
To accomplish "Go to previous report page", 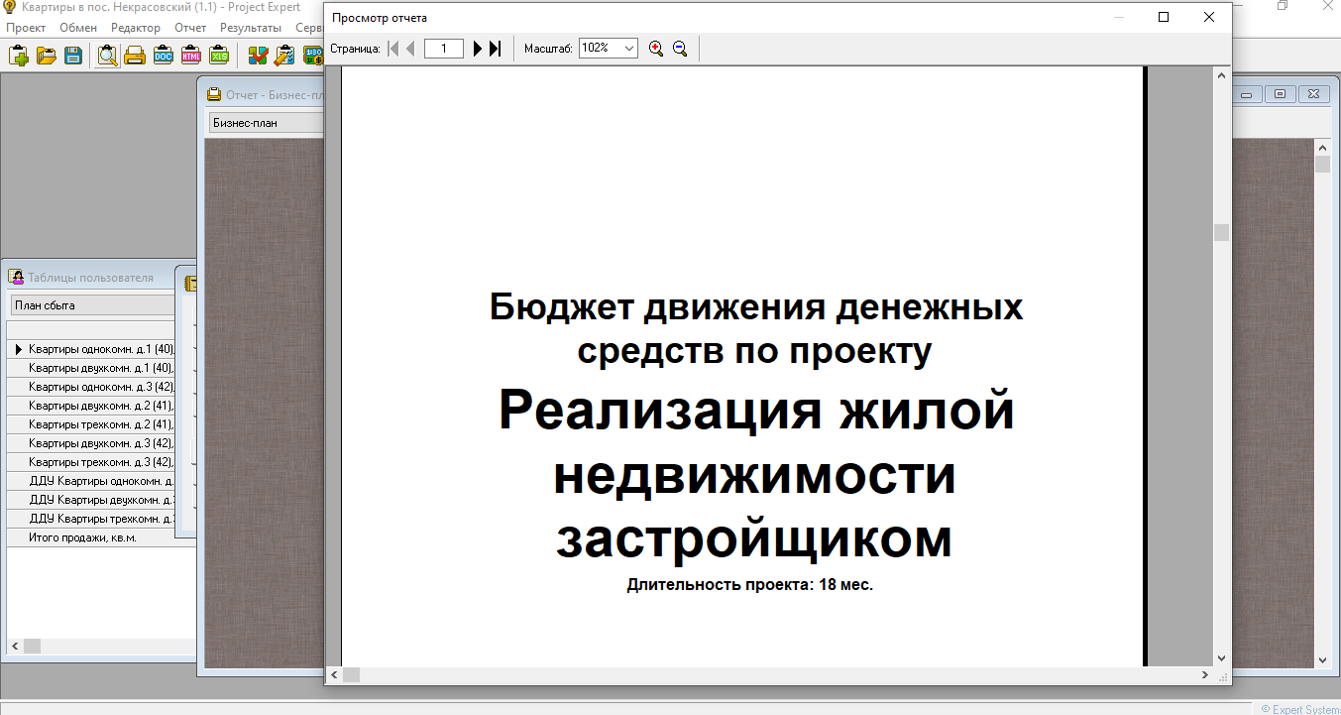I will (410, 49).
